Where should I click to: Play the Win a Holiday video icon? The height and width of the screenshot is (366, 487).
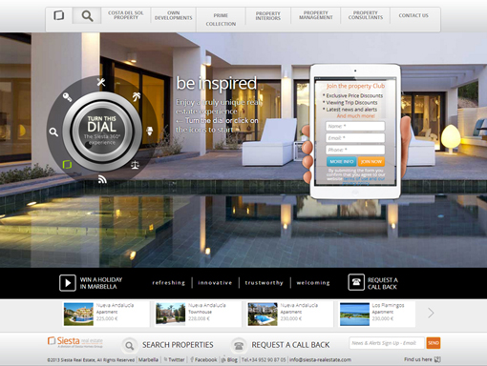click(x=68, y=283)
